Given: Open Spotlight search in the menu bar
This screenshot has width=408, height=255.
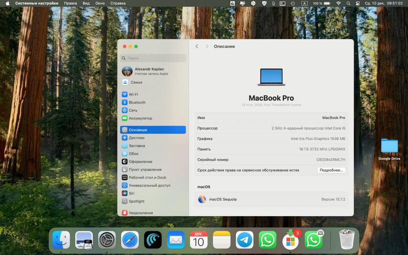Looking at the screenshot, I should pos(348,3).
